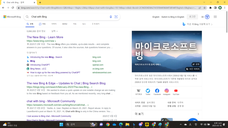
Task: Click the 모든 이미지 all images button
Action: (x=193, y=69)
